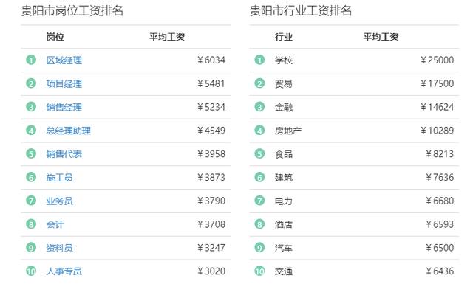The height and width of the screenshot is (298, 473).
Task: Open the 销售经理 position link
Action: point(64,107)
